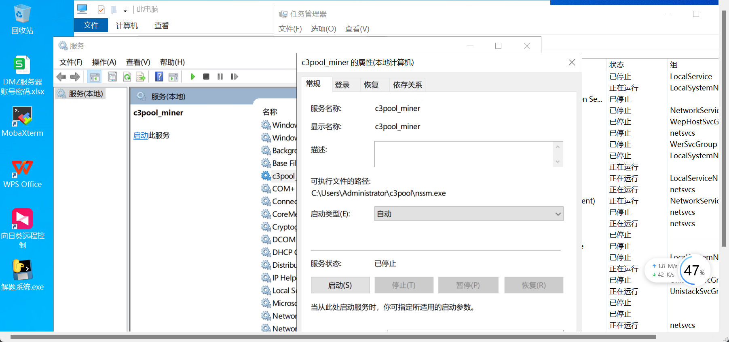
Task: Click c3pool_miner executable path text
Action: point(378,193)
